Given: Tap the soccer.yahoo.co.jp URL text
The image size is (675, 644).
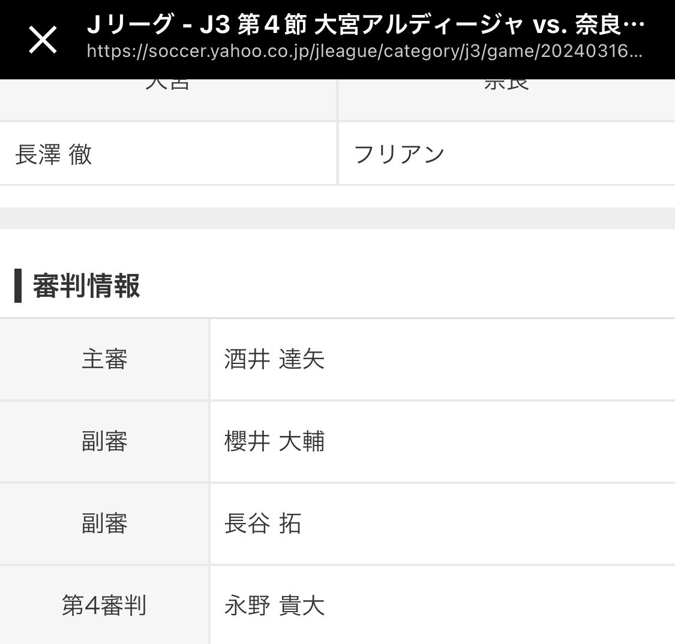Looking at the screenshot, I should click(365, 52).
